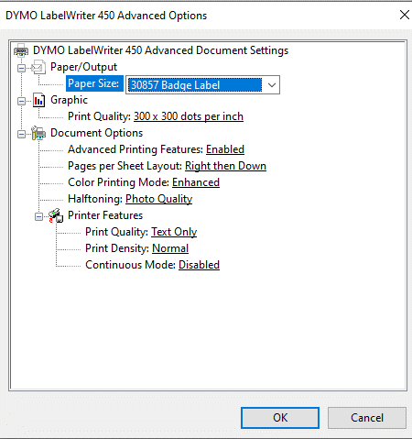Screen dimensions: 412x439
Task: Click the Graphic chart icon
Action: (x=38, y=100)
